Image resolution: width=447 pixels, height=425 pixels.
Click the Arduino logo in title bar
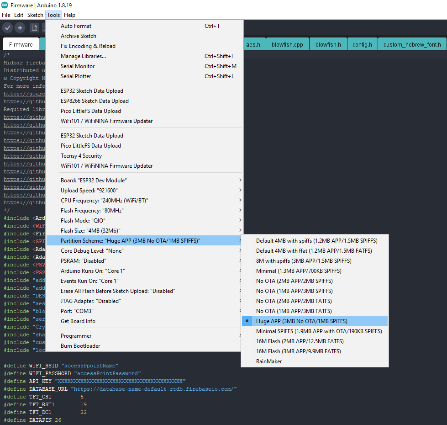(x=5, y=5)
